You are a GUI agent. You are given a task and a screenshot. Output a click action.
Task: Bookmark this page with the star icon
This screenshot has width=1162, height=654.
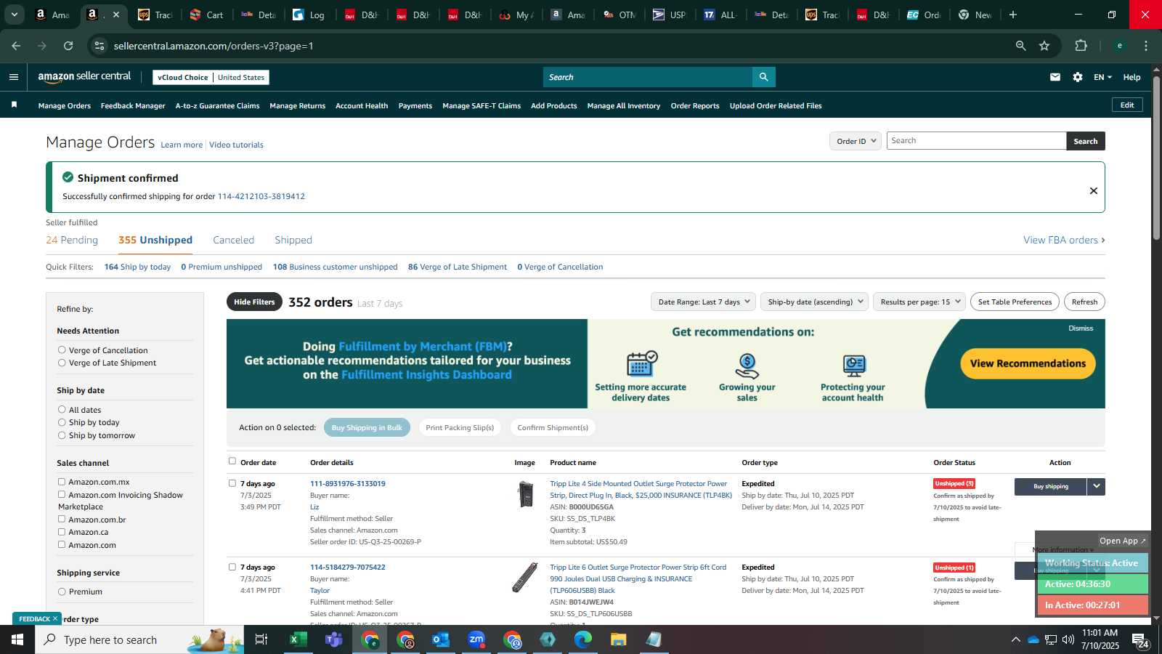point(1044,46)
